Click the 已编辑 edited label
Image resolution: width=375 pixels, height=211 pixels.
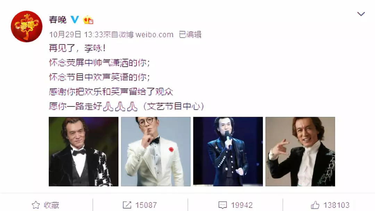190,35
